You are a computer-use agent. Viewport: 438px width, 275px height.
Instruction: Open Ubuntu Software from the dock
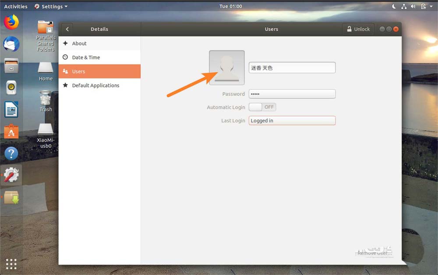11,131
